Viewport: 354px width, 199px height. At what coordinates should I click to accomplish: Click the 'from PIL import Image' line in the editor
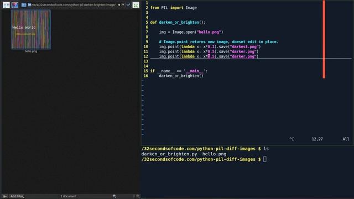[x=173, y=8]
